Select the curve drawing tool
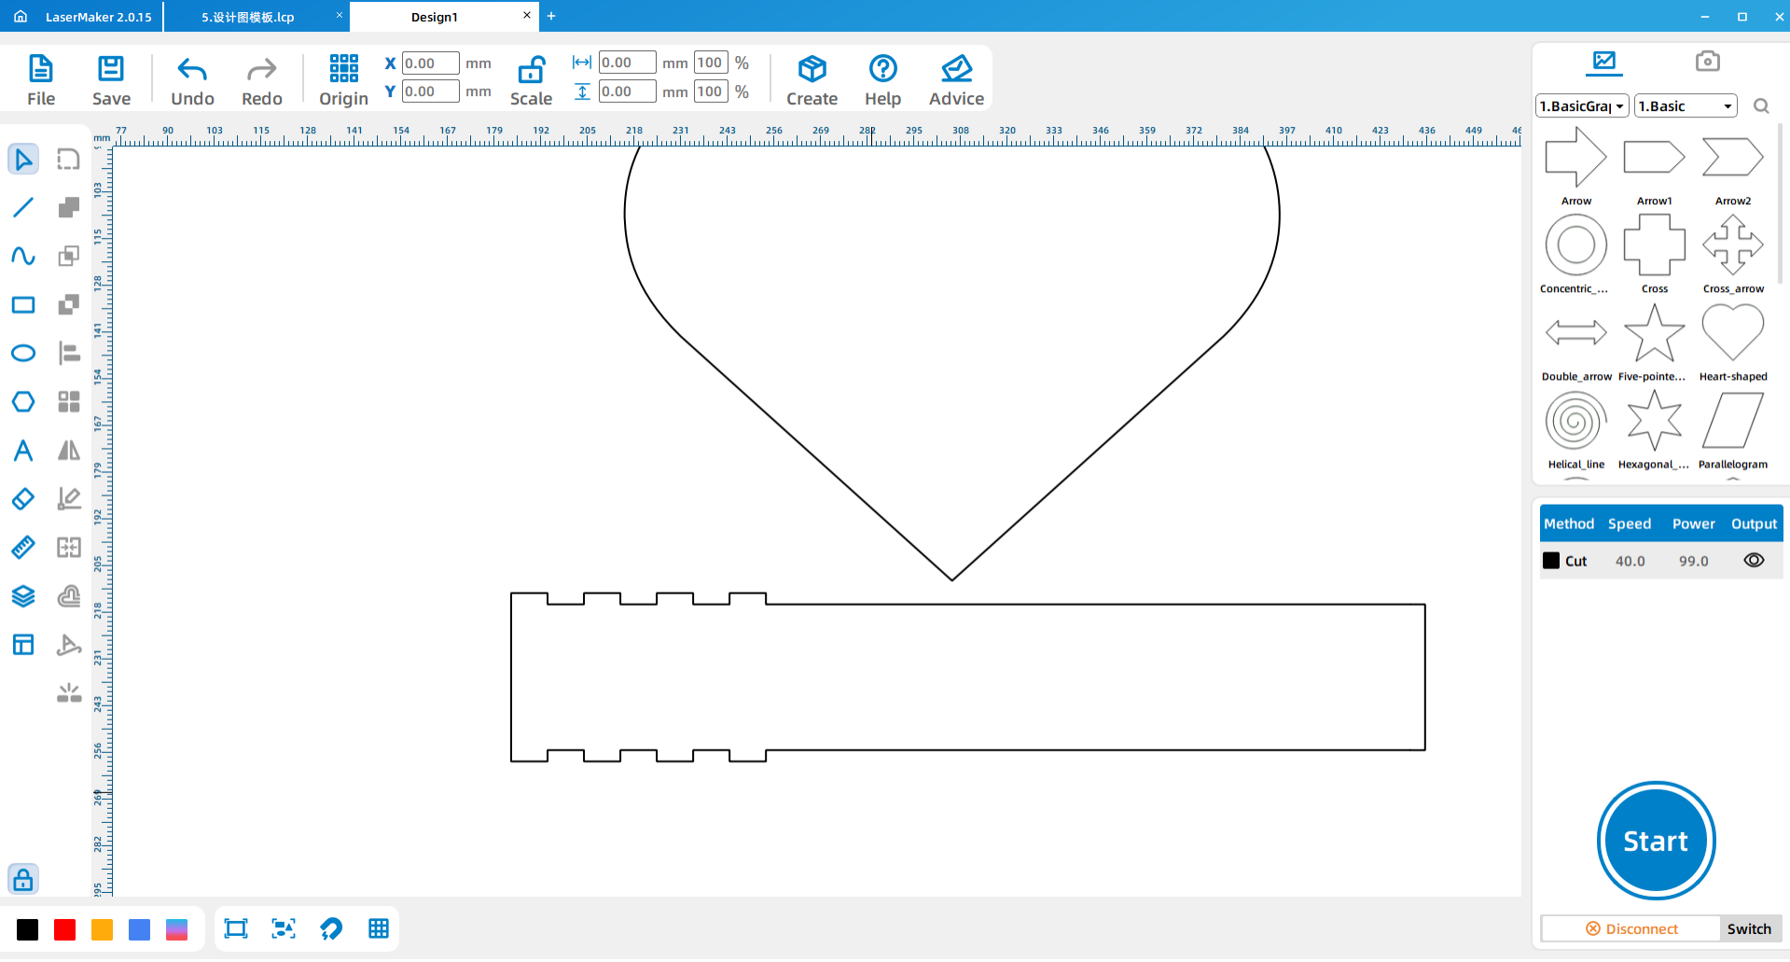Screen dimensions: 1790x962 [23, 256]
